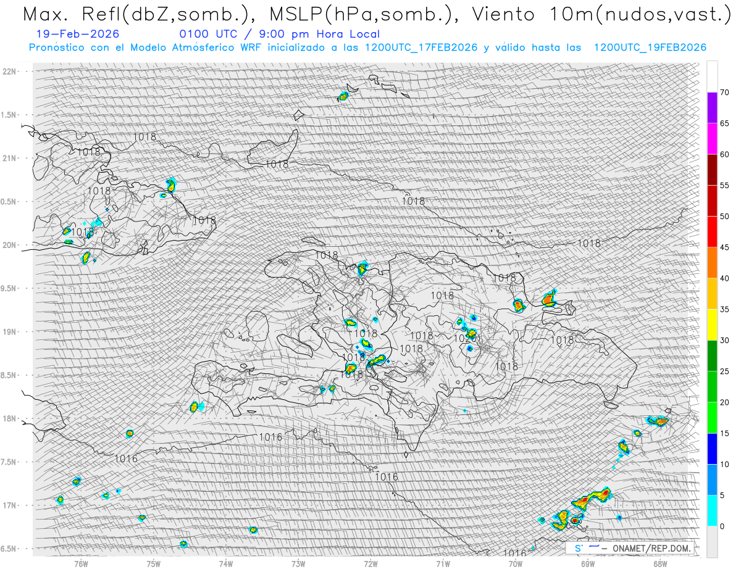
Task: Select the 19N latitude label
Action: (x=10, y=332)
